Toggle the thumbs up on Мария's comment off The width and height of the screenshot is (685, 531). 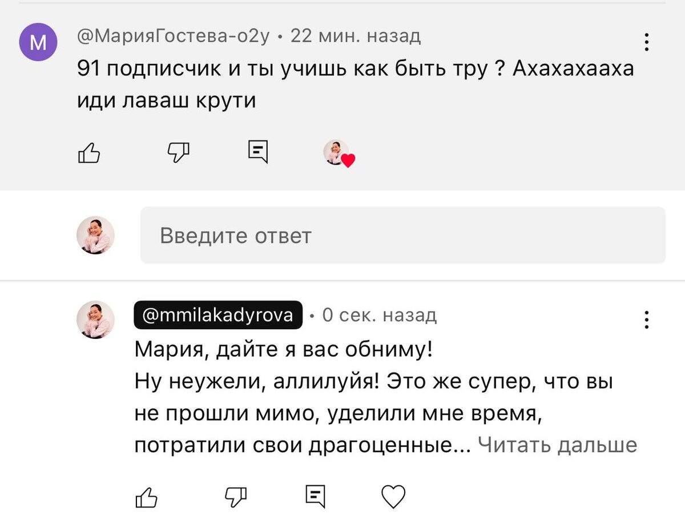88,153
